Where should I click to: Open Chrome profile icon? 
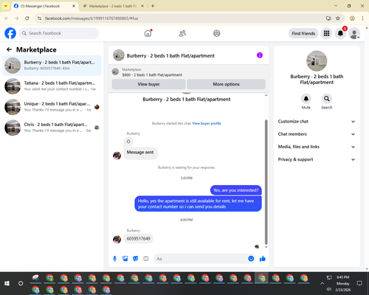tap(352, 18)
